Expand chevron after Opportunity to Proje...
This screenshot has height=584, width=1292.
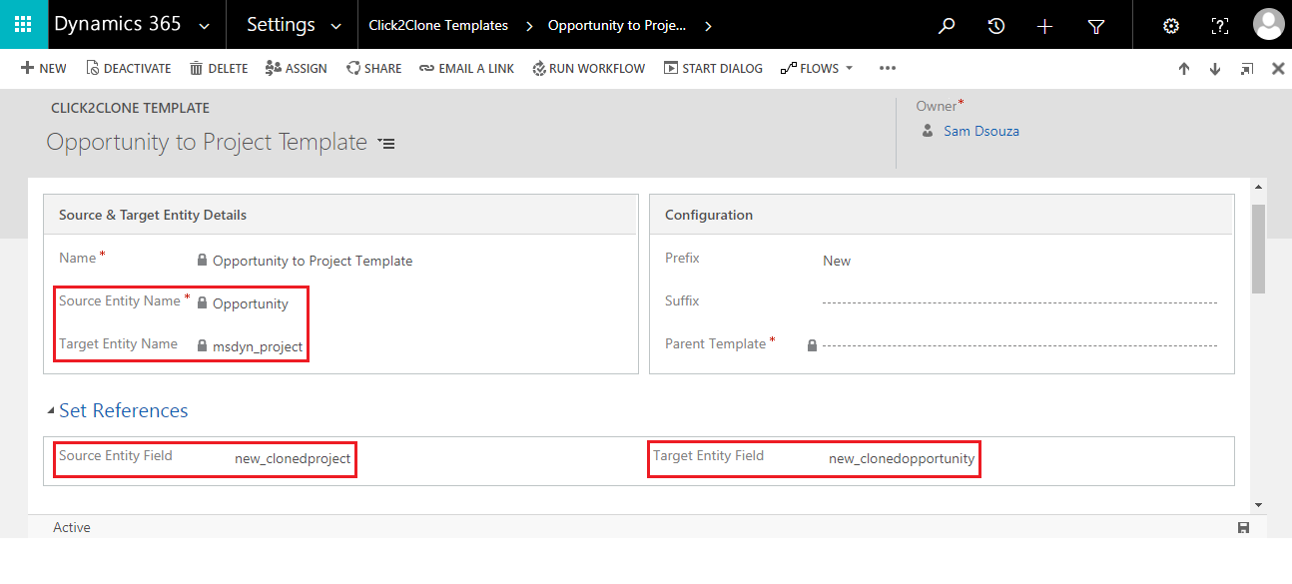pos(708,26)
